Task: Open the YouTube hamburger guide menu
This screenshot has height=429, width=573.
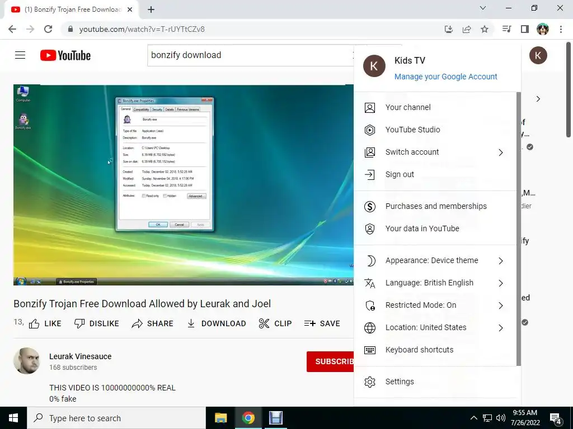Action: (20, 55)
